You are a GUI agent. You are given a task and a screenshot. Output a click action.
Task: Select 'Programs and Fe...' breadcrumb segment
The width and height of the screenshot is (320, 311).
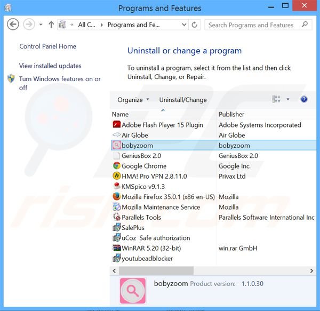134,25
